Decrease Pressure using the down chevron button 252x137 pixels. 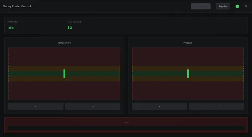[160, 106]
